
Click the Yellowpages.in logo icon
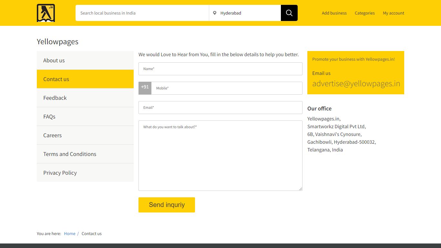tap(46, 13)
